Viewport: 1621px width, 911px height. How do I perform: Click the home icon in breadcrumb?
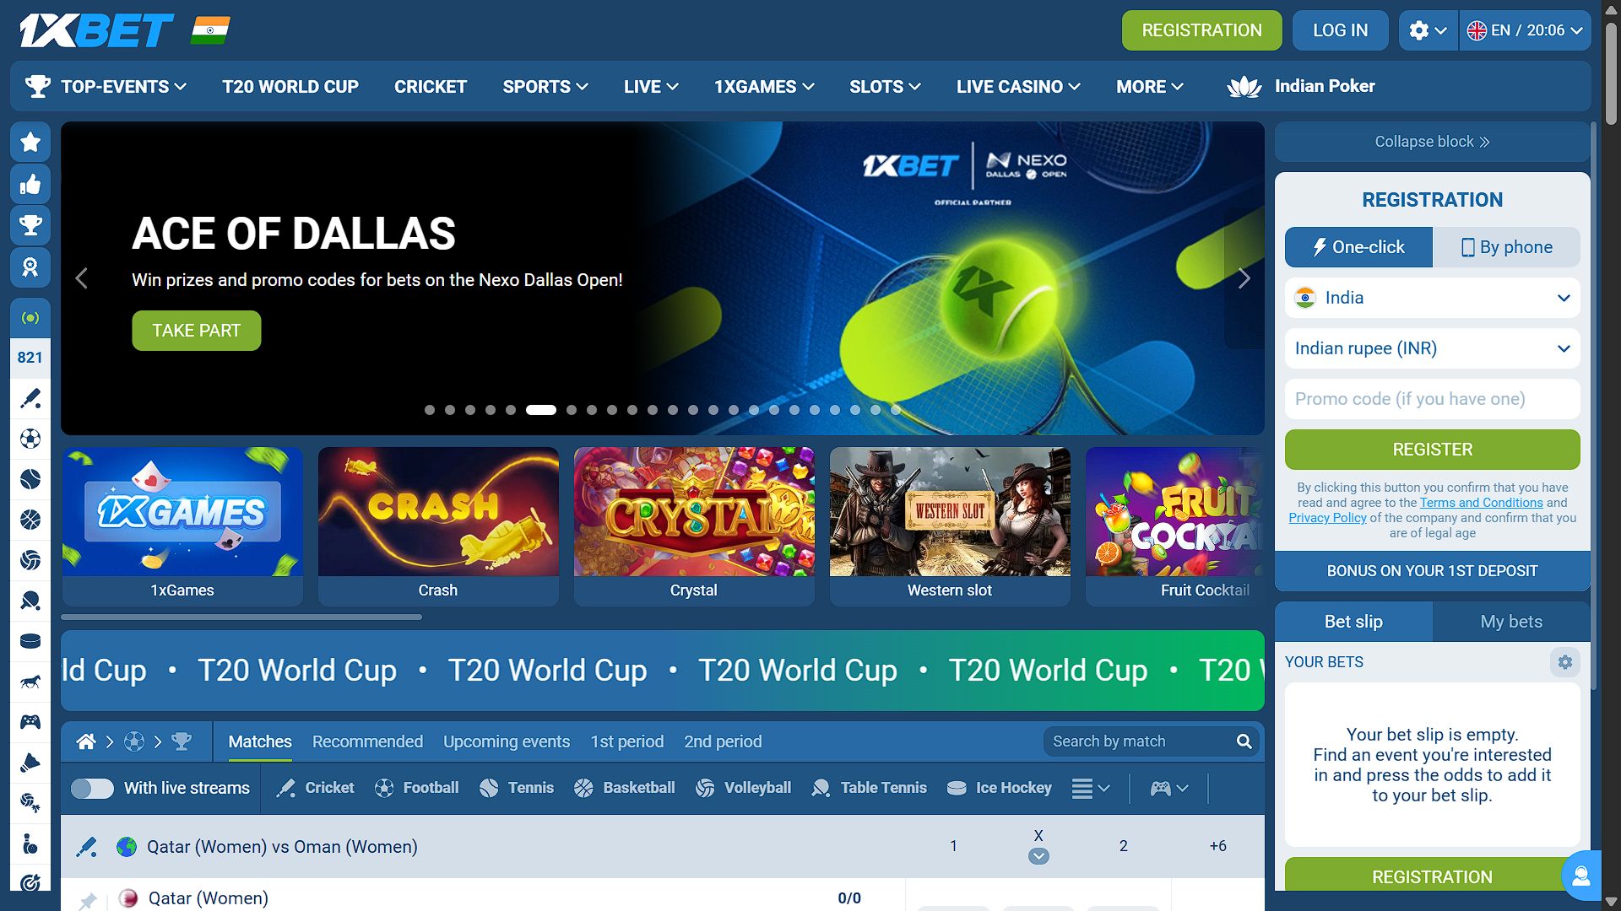tap(86, 741)
